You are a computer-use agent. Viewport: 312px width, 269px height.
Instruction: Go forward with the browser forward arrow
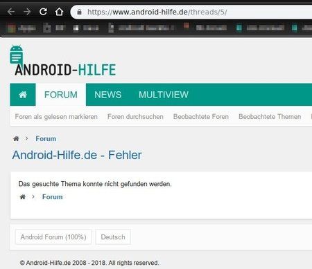coord(27,12)
